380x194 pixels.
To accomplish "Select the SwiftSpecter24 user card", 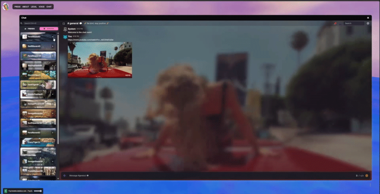I will click(38, 123).
